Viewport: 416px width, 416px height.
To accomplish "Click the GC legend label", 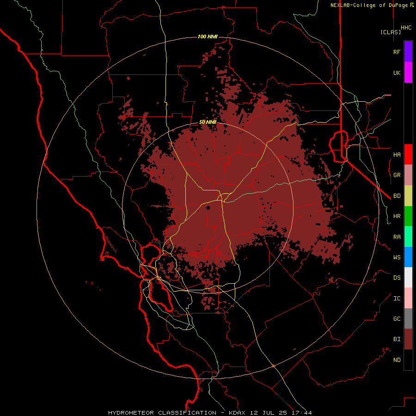I will pyautogui.click(x=397, y=318).
